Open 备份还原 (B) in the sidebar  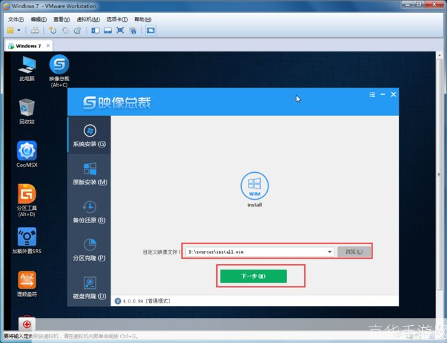pyautogui.click(x=89, y=211)
